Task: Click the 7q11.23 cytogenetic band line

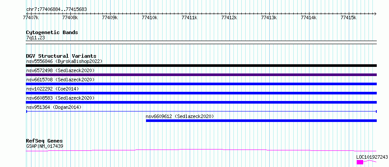Action: coord(201,42)
